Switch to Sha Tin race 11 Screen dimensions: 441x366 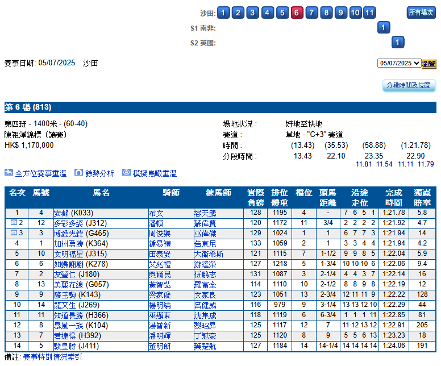(369, 13)
